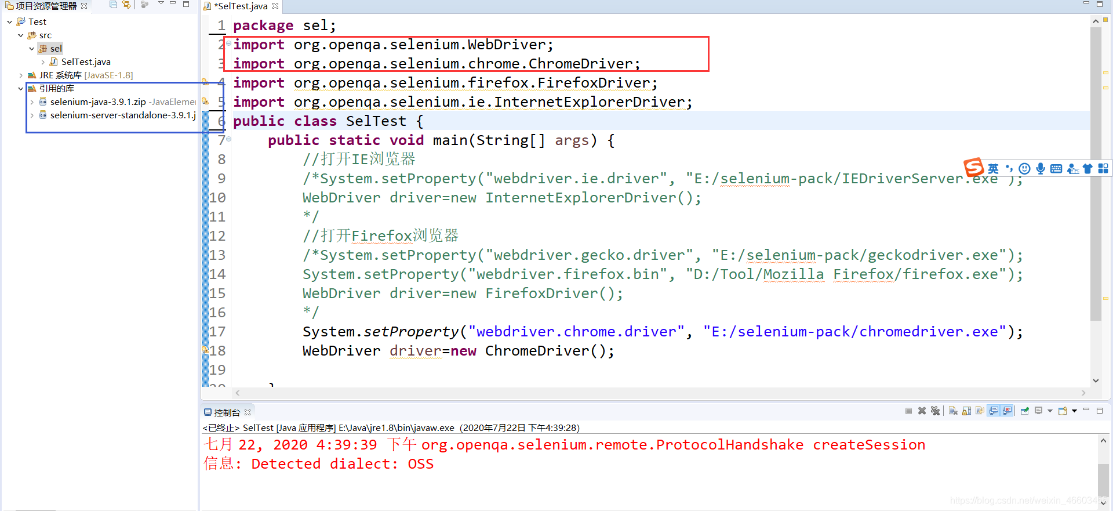
Task: Collapse the sel package node
Action: click(31, 49)
